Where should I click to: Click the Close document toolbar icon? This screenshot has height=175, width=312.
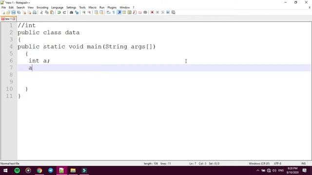click(x=24, y=12)
